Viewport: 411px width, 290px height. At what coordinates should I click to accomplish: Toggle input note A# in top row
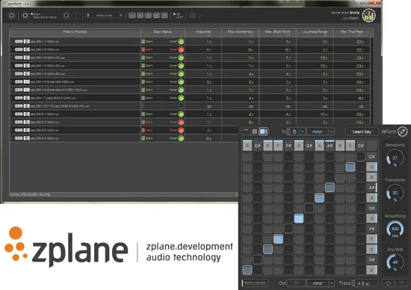click(330, 146)
